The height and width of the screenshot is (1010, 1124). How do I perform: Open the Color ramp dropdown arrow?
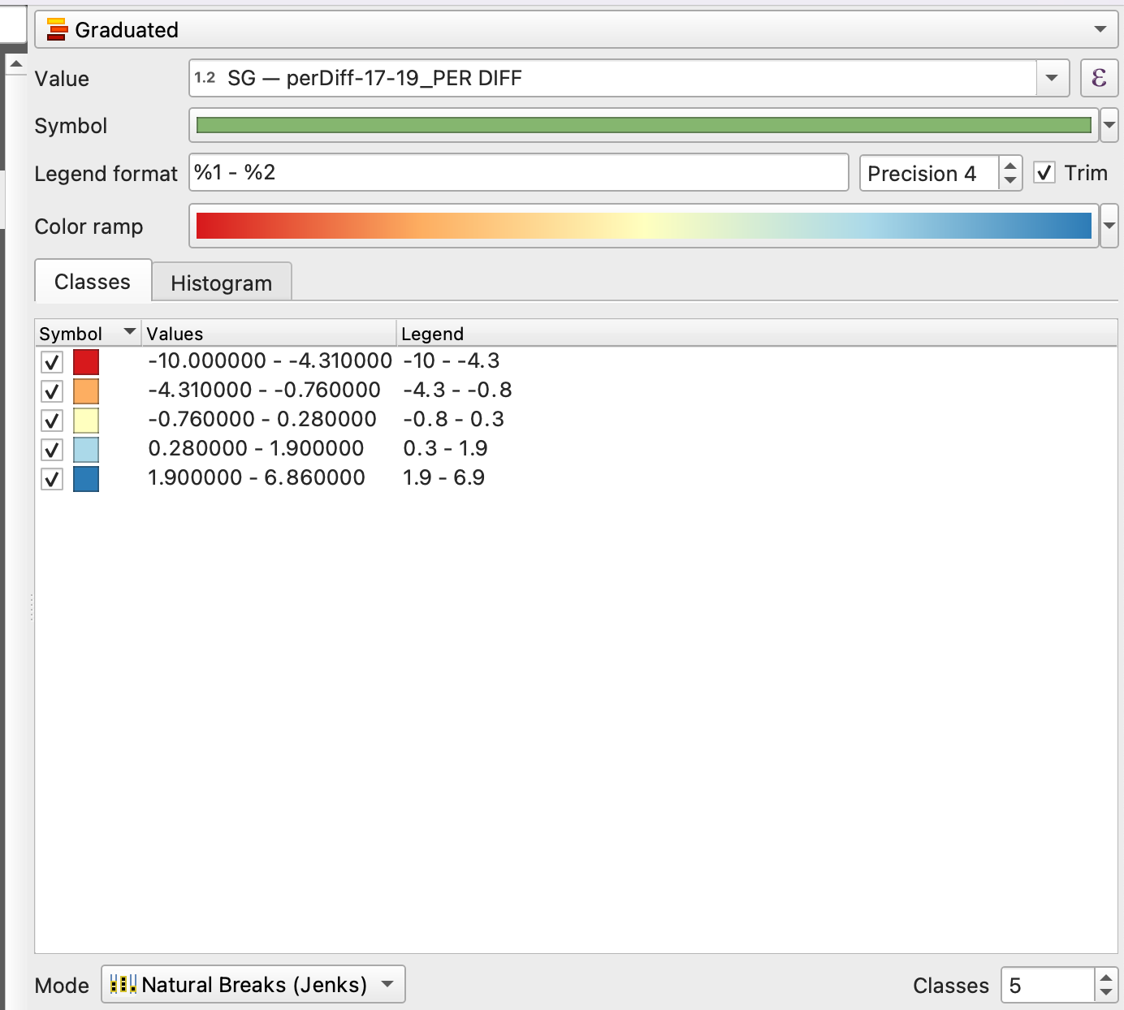tap(1109, 227)
